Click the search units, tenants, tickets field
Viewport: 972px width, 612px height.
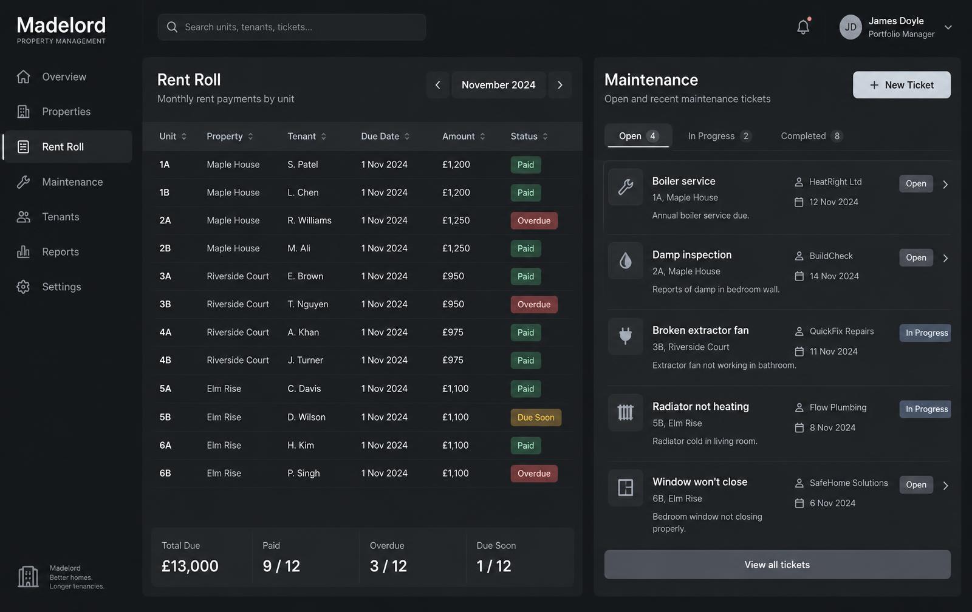coord(292,27)
